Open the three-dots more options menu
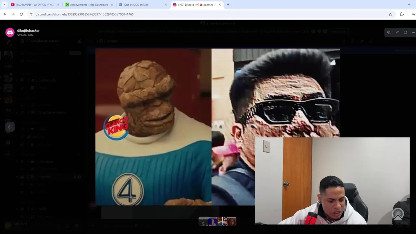The image size is (416, 234). coord(413,32)
